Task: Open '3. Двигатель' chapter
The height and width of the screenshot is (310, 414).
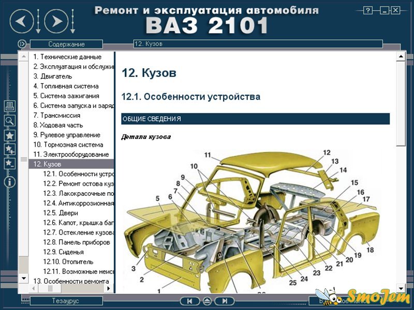Action: pos(53,76)
